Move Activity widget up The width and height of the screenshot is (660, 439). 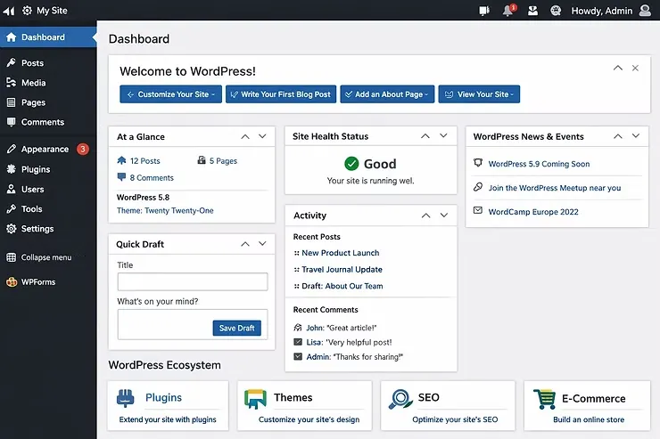tap(426, 215)
